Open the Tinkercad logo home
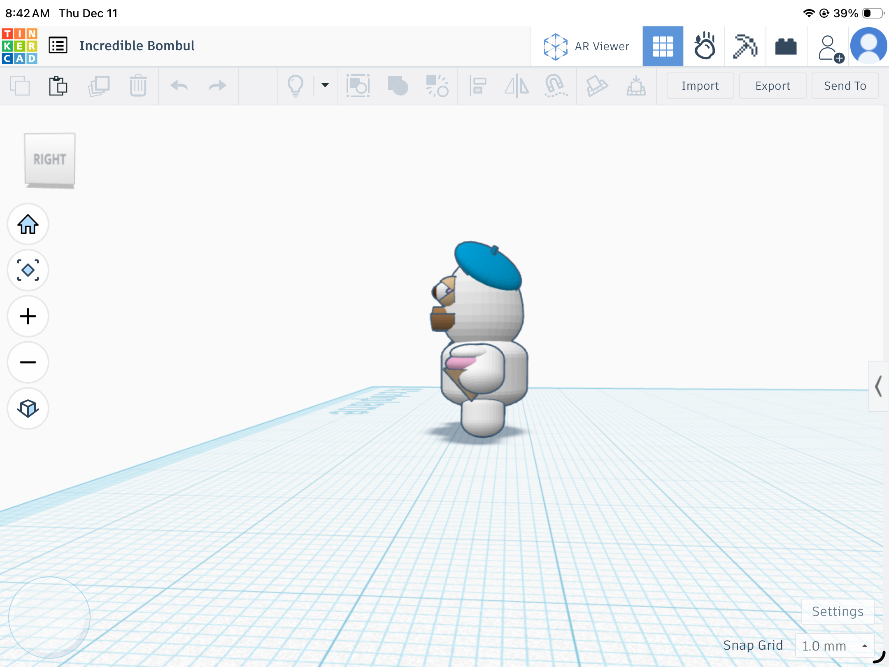This screenshot has width=889, height=667. (20, 46)
